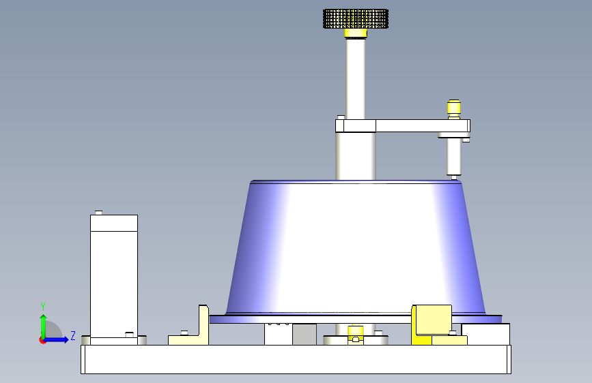Select the large base plate
This screenshot has width=592, height=383.
[x=296, y=359]
